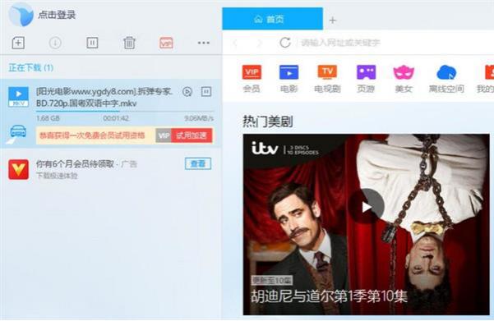494x321 pixels.
Task: Open the 电影 movies shortcut
Action: (x=289, y=79)
